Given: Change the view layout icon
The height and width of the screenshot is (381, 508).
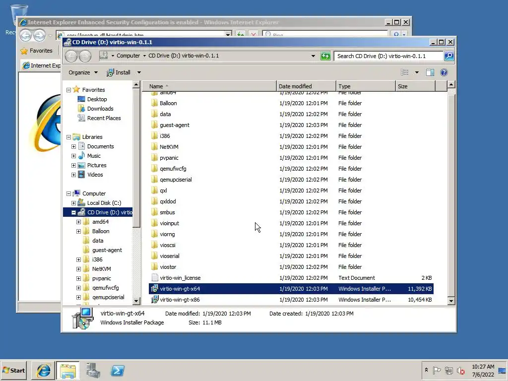Looking at the screenshot, I should (x=405, y=72).
